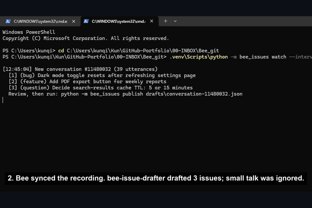Click the PowerShell icon on second tab

coord(86,21)
